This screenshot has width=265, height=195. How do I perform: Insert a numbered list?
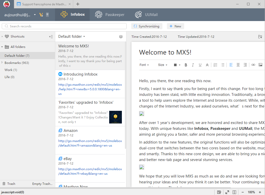pos(216,65)
